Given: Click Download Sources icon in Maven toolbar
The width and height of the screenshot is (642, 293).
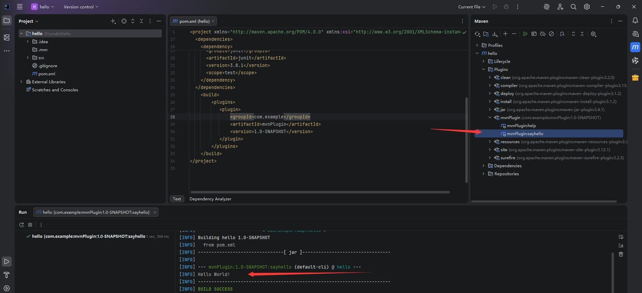Looking at the screenshot, I should click(495, 34).
